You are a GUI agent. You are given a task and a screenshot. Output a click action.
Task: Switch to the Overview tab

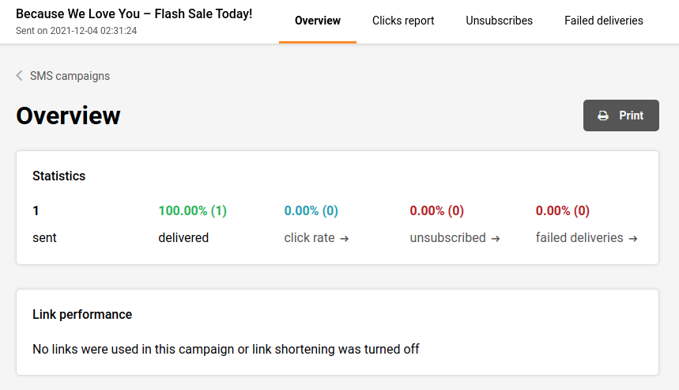pos(317,21)
